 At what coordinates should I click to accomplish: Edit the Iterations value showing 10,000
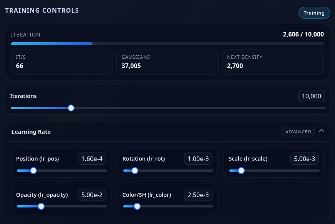click(x=311, y=96)
